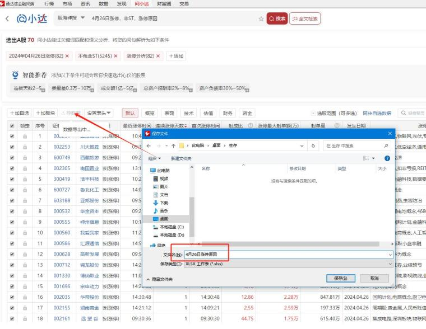The image size is (426, 329).
Task: Uncheck row 12 checkbox for 高新发展
Action: click(x=12, y=254)
